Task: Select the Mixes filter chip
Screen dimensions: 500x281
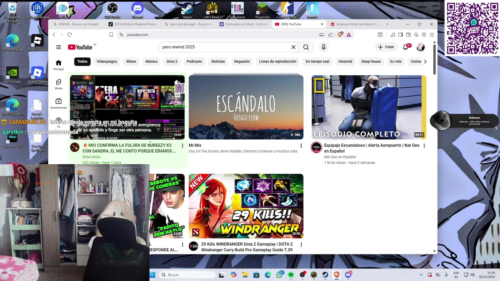Action: (131, 62)
